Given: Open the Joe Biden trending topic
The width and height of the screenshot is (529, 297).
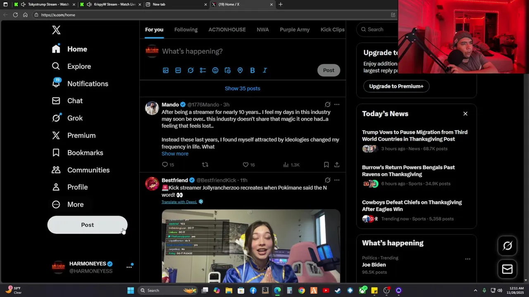Looking at the screenshot, I should tap(374, 265).
